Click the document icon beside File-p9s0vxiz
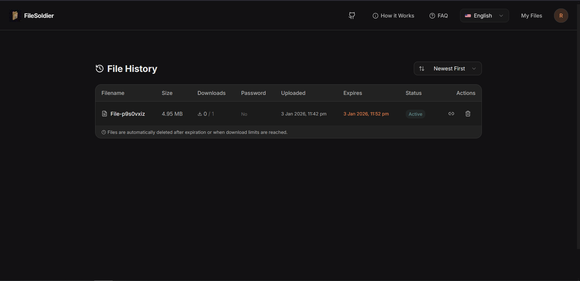 (x=104, y=114)
